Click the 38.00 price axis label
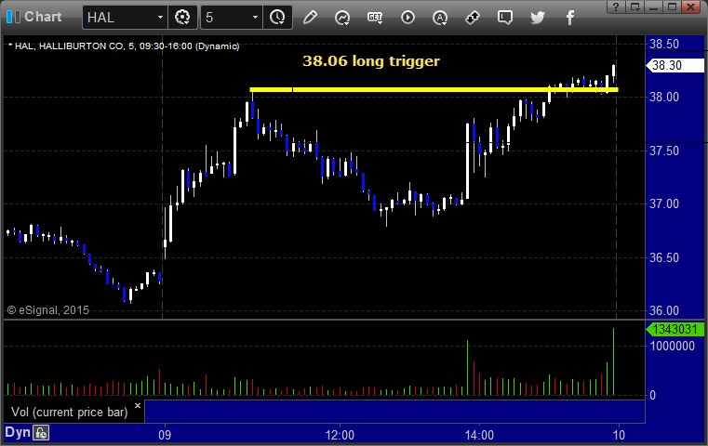 coord(664,97)
